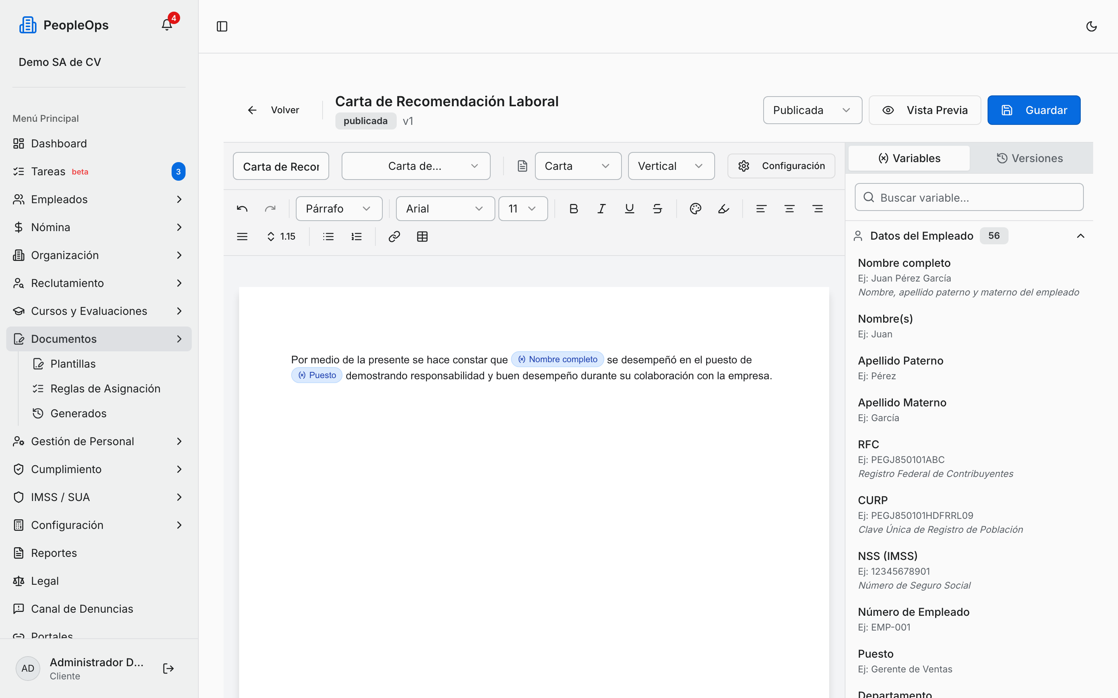
Task: Insert a bulleted list
Action: pos(328,237)
